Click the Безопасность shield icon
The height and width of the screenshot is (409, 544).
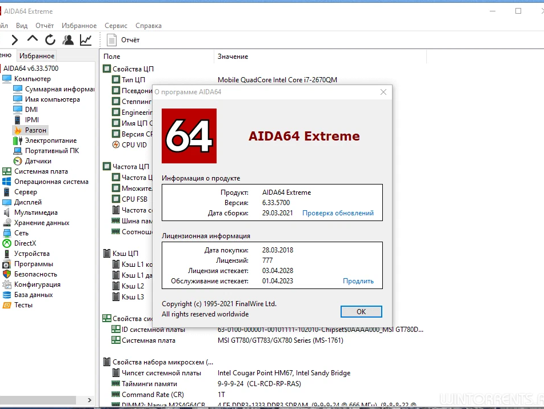[x=7, y=274]
